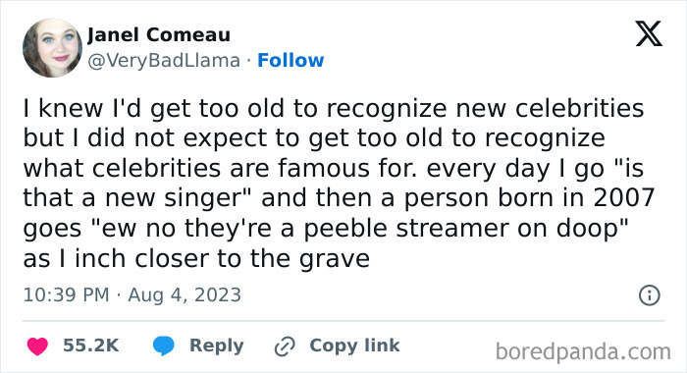Click the boredpanda.com watermark
The height and width of the screenshot is (373, 687).
click(x=583, y=351)
